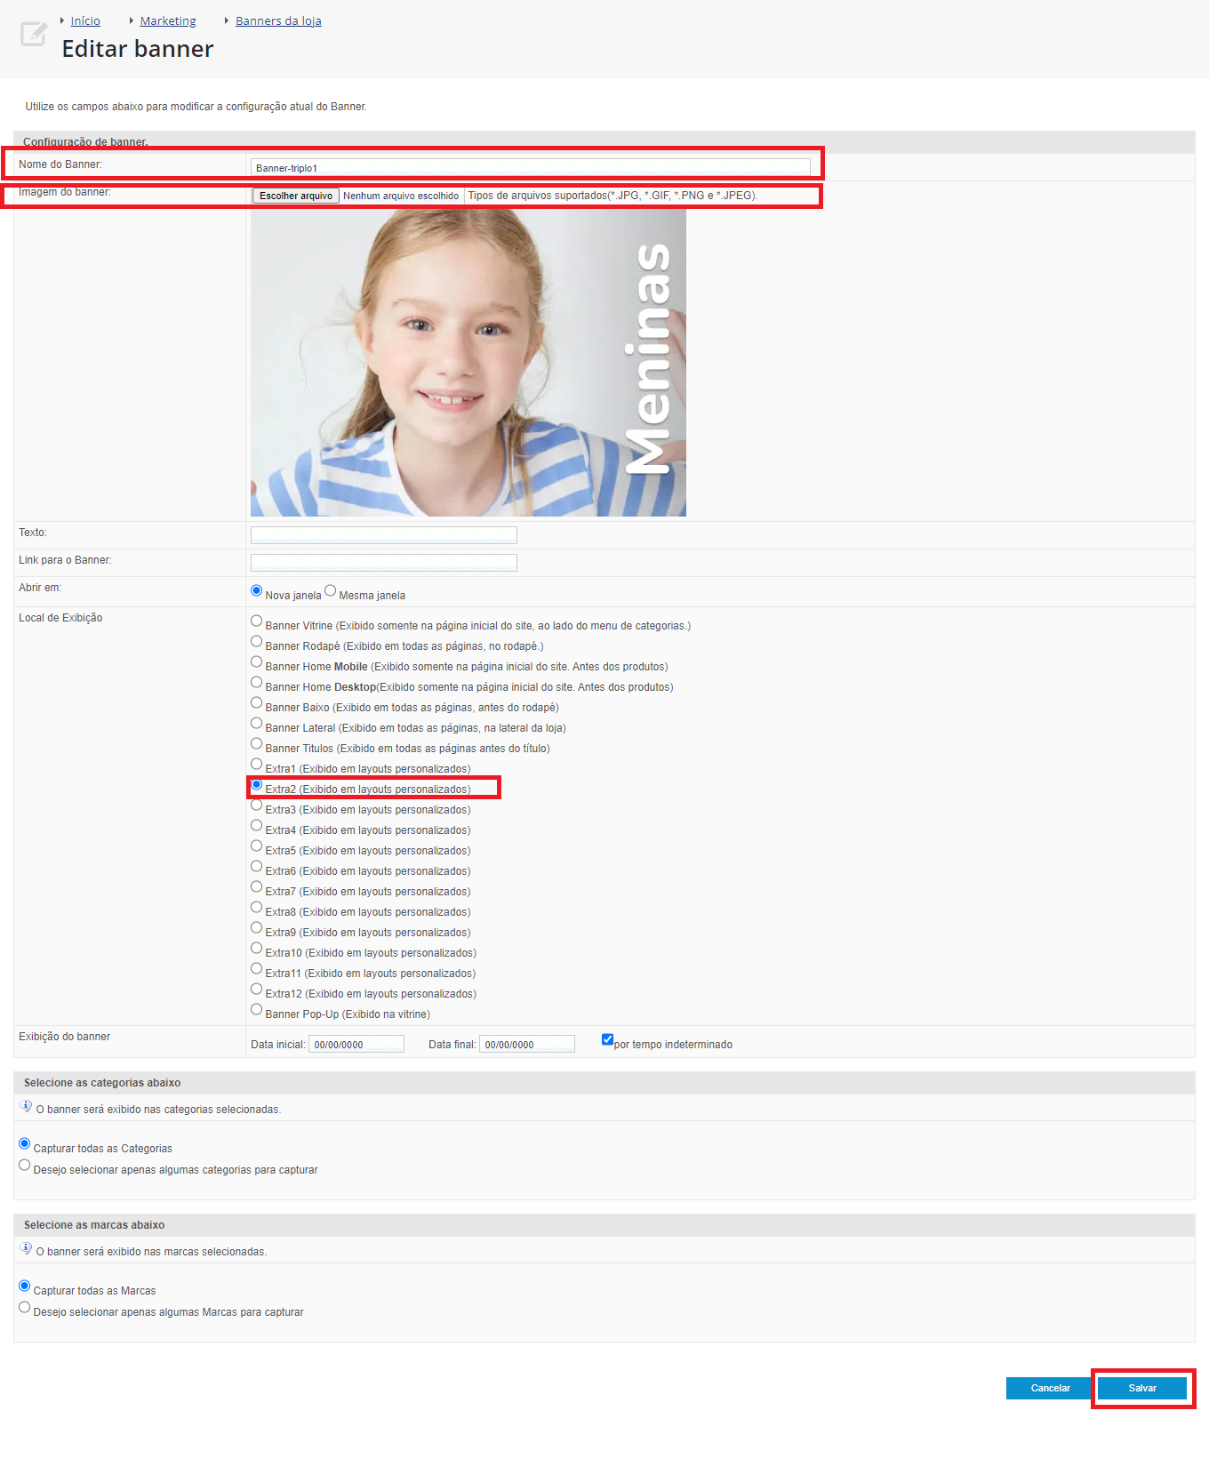Open the Início breadcrumb link
The image size is (1209, 1483).
[85, 21]
